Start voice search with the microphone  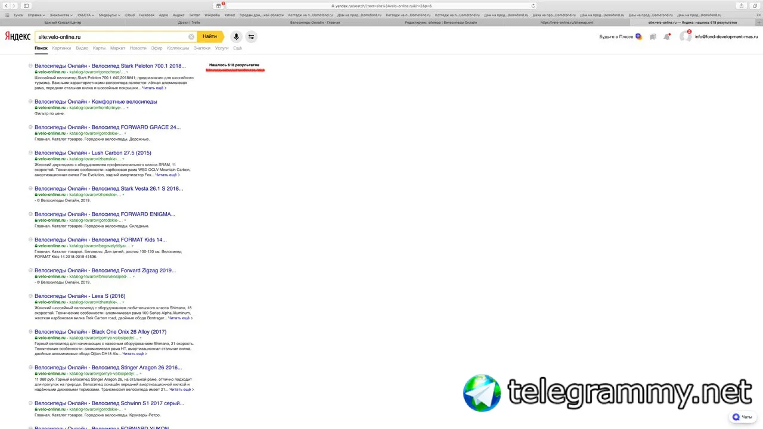click(236, 37)
